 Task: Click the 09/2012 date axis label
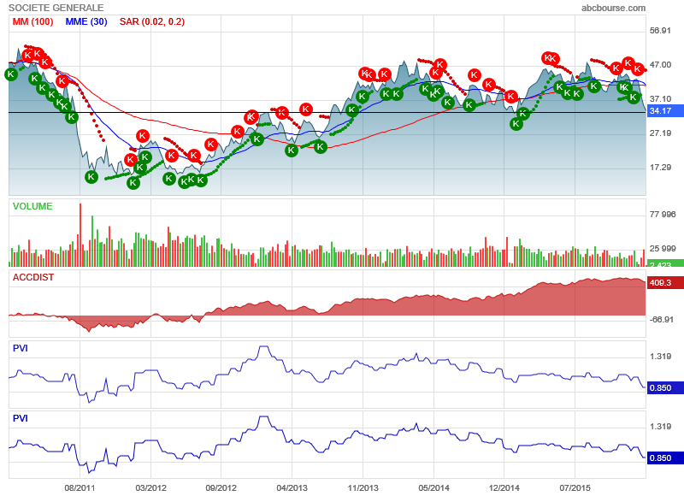pyautogui.click(x=221, y=487)
